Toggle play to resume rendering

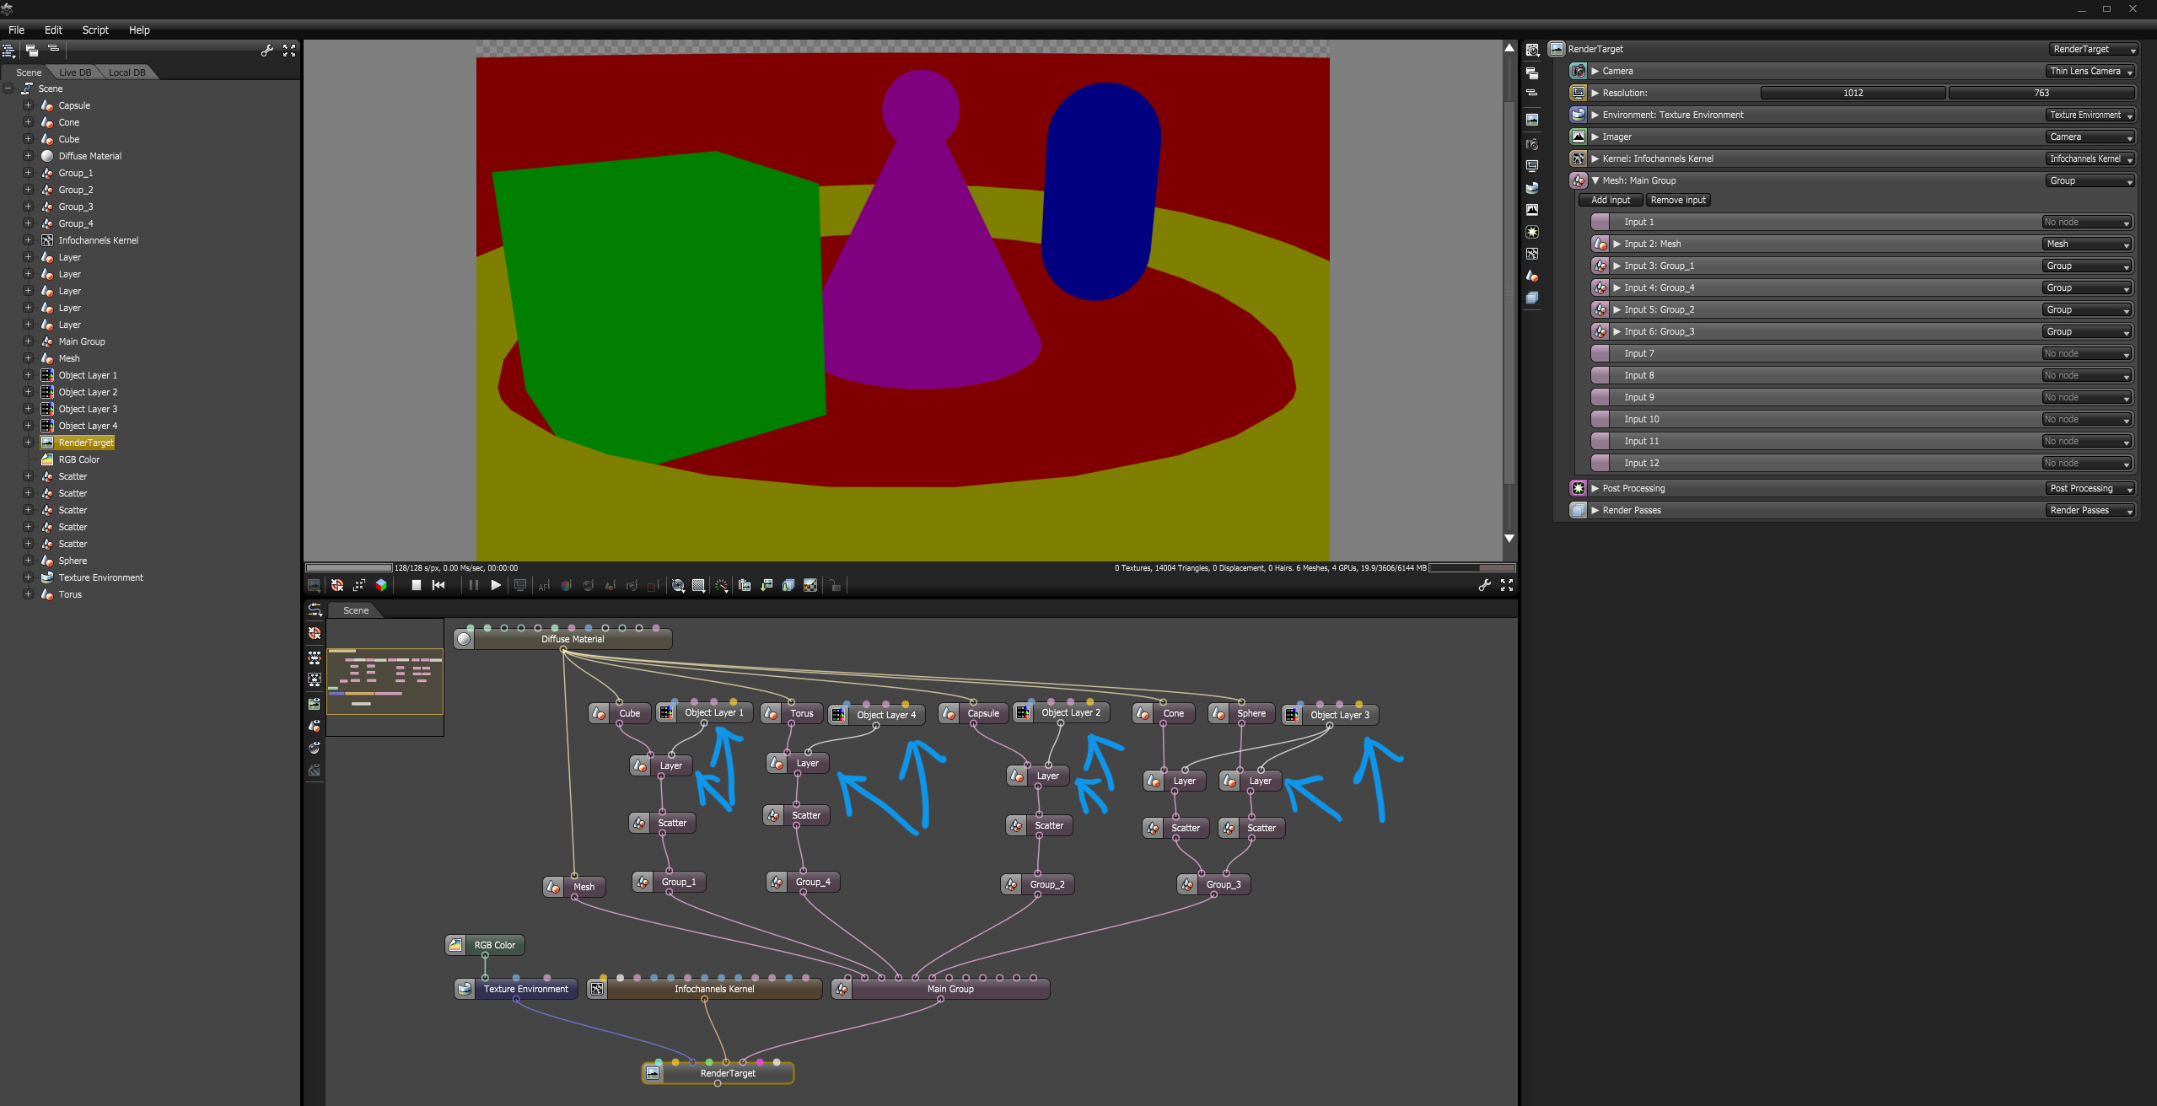(x=496, y=585)
